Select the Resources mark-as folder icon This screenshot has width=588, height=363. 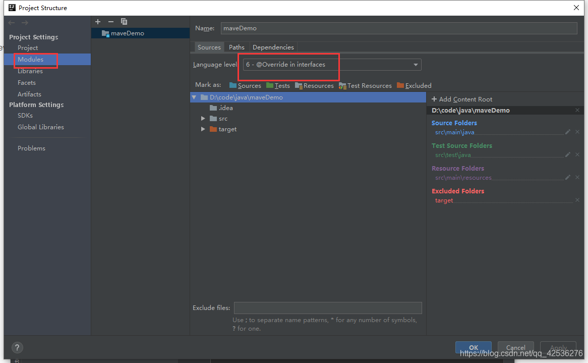pyautogui.click(x=299, y=85)
